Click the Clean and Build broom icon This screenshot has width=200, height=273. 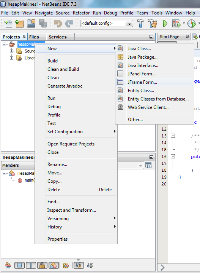tap(152, 24)
